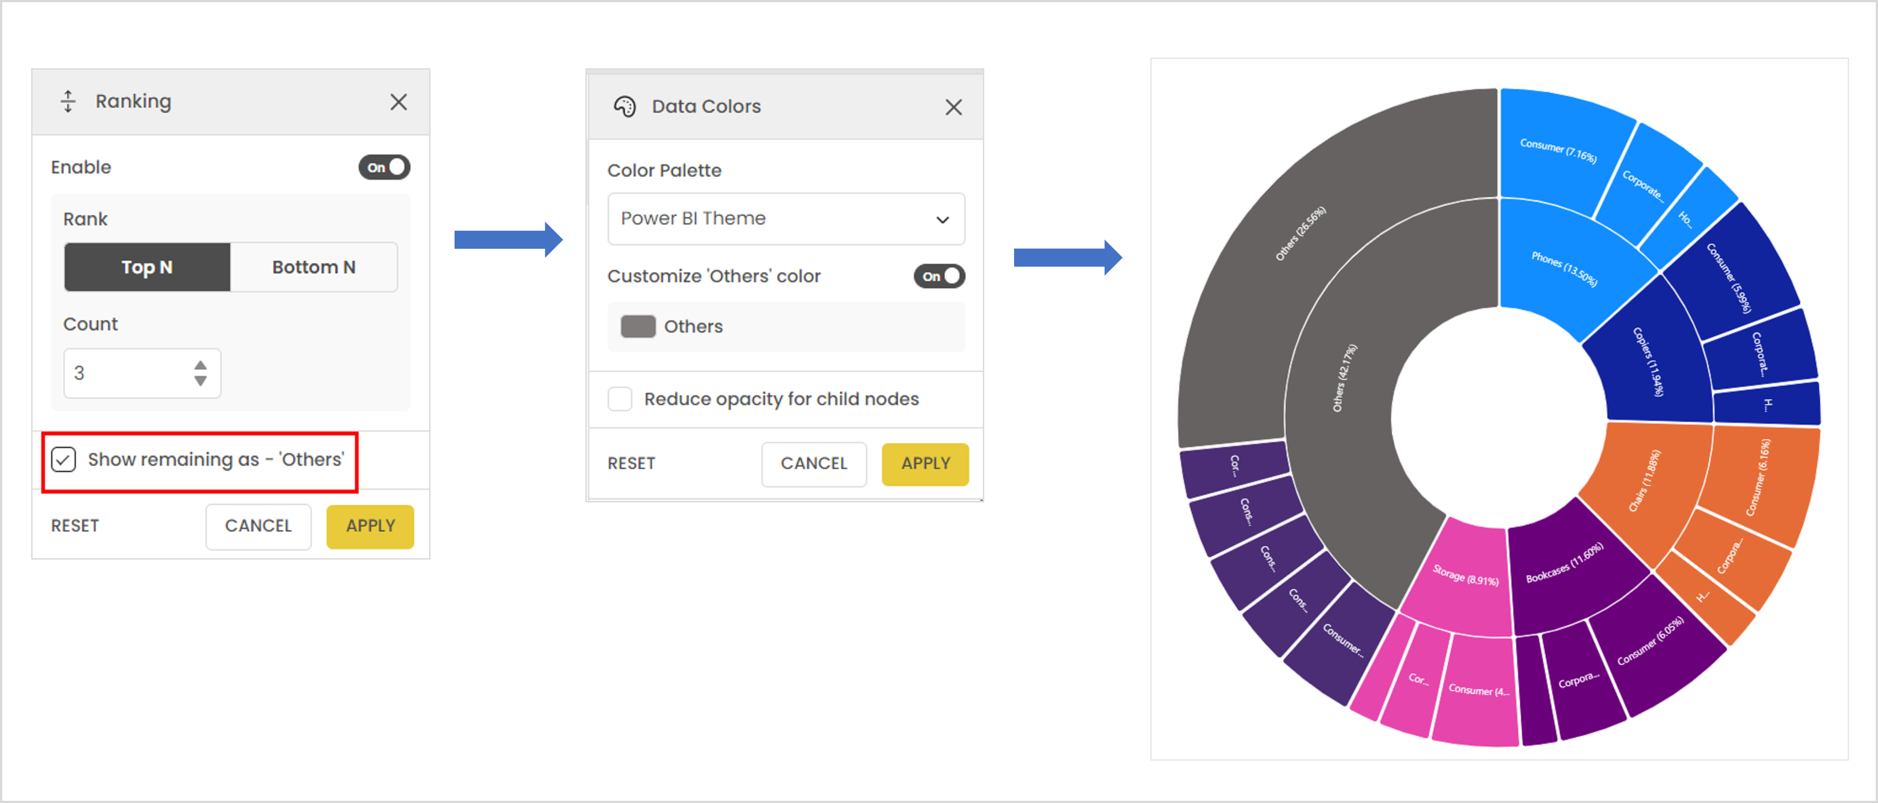Open the Power BI Theme palette dropdown

coord(785,219)
